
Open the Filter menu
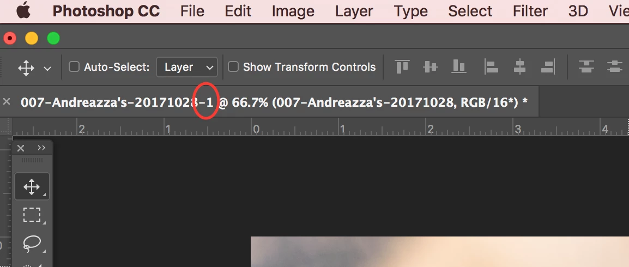pyautogui.click(x=530, y=11)
